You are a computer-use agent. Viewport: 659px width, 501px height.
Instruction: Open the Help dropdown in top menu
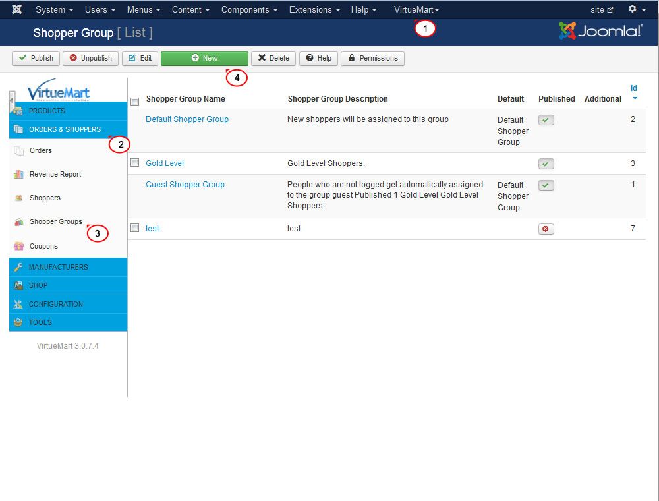[x=364, y=9]
